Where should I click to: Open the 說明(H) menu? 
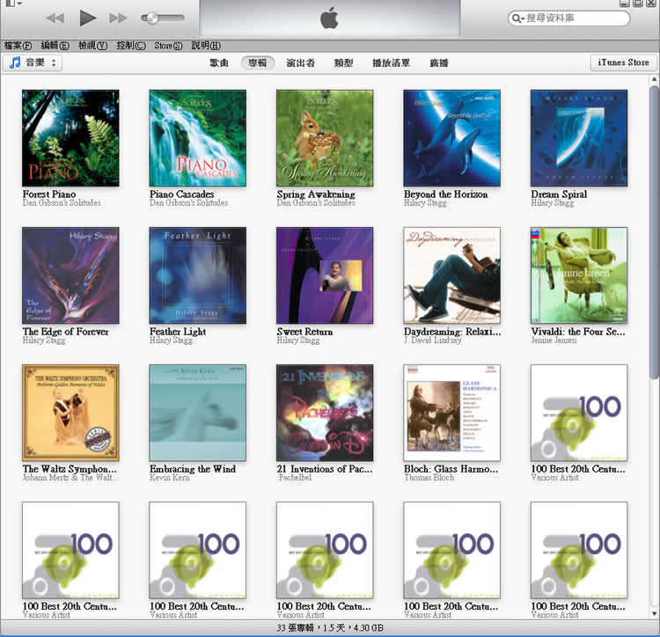click(x=206, y=46)
